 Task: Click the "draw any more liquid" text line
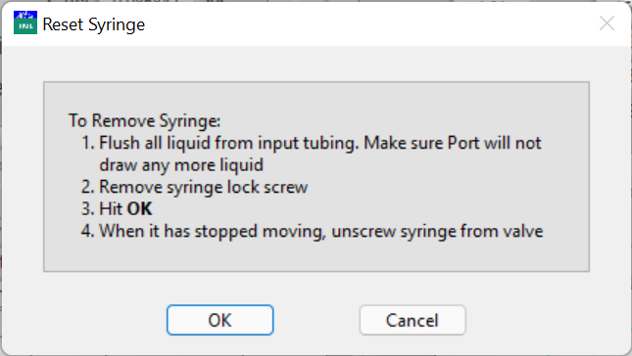(181, 165)
